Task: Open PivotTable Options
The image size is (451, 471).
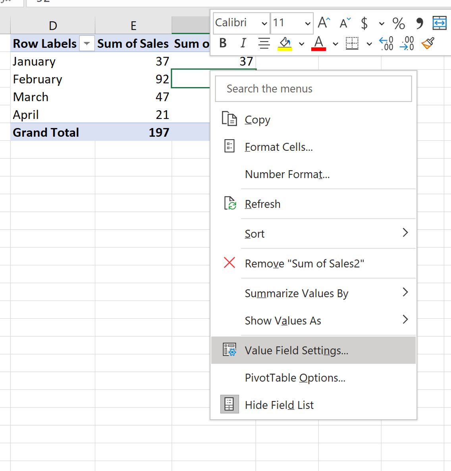Action: coord(295,378)
